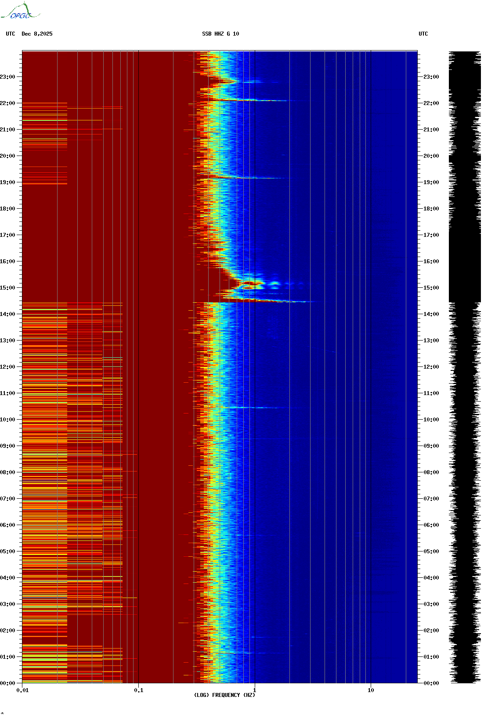Click the left axis '05:00' time label
This screenshot has height=718, width=484.
[x=7, y=551]
